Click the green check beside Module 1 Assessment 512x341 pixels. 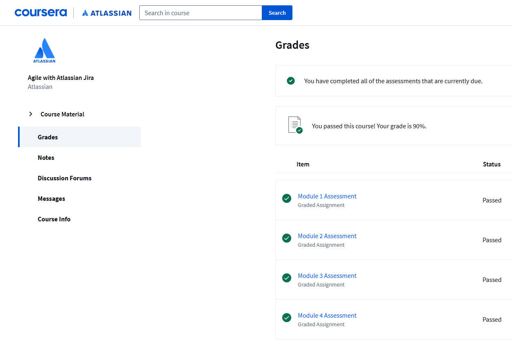pyautogui.click(x=287, y=198)
